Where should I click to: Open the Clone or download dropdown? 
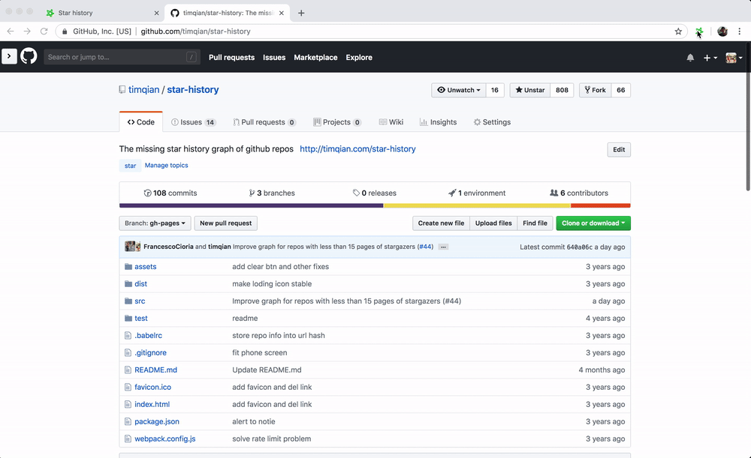point(593,223)
